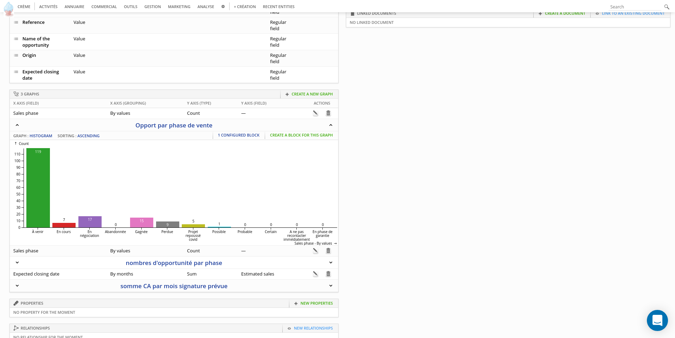Click the document icon beside LINKED DOCUMENTS
The height and width of the screenshot is (338, 675).
tap(353, 13)
